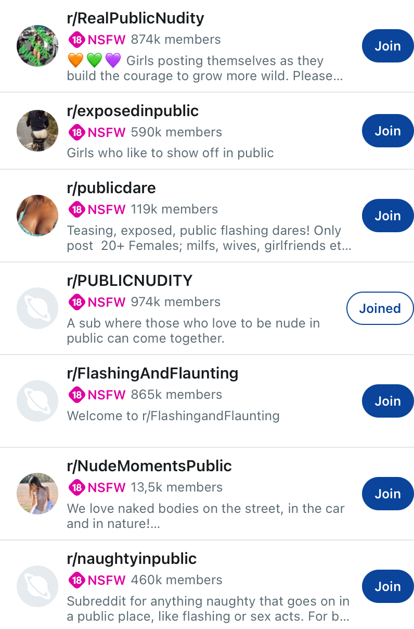Click the r/RealPublicNudity community avatar
This screenshot has width=414, height=629.
(37, 46)
